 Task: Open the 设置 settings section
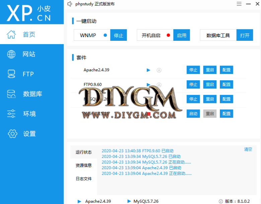32,134
